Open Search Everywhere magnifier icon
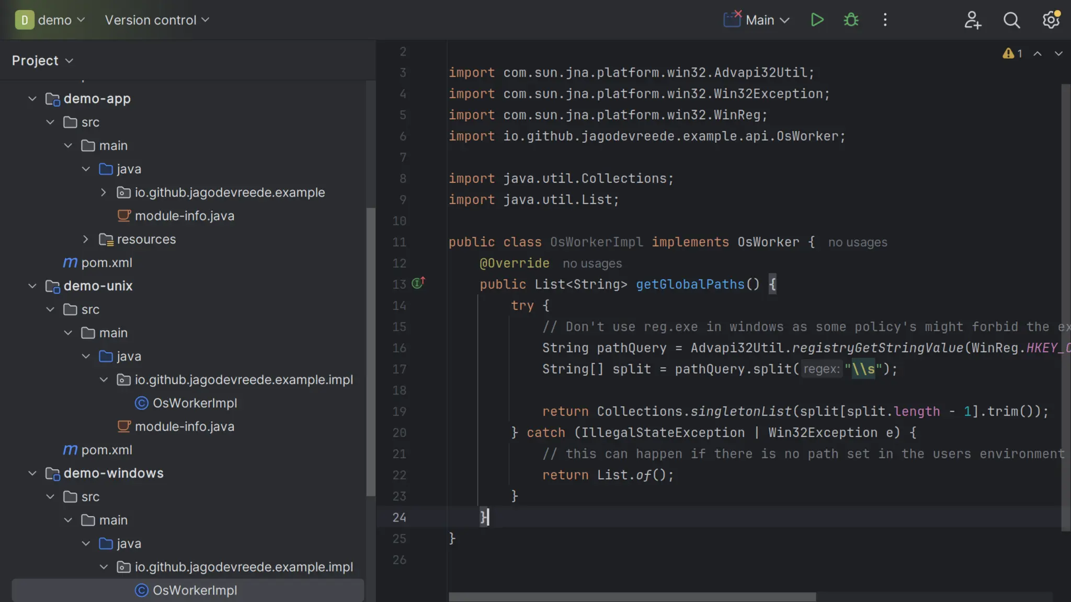Screen dimensions: 1071x602 1011,20
